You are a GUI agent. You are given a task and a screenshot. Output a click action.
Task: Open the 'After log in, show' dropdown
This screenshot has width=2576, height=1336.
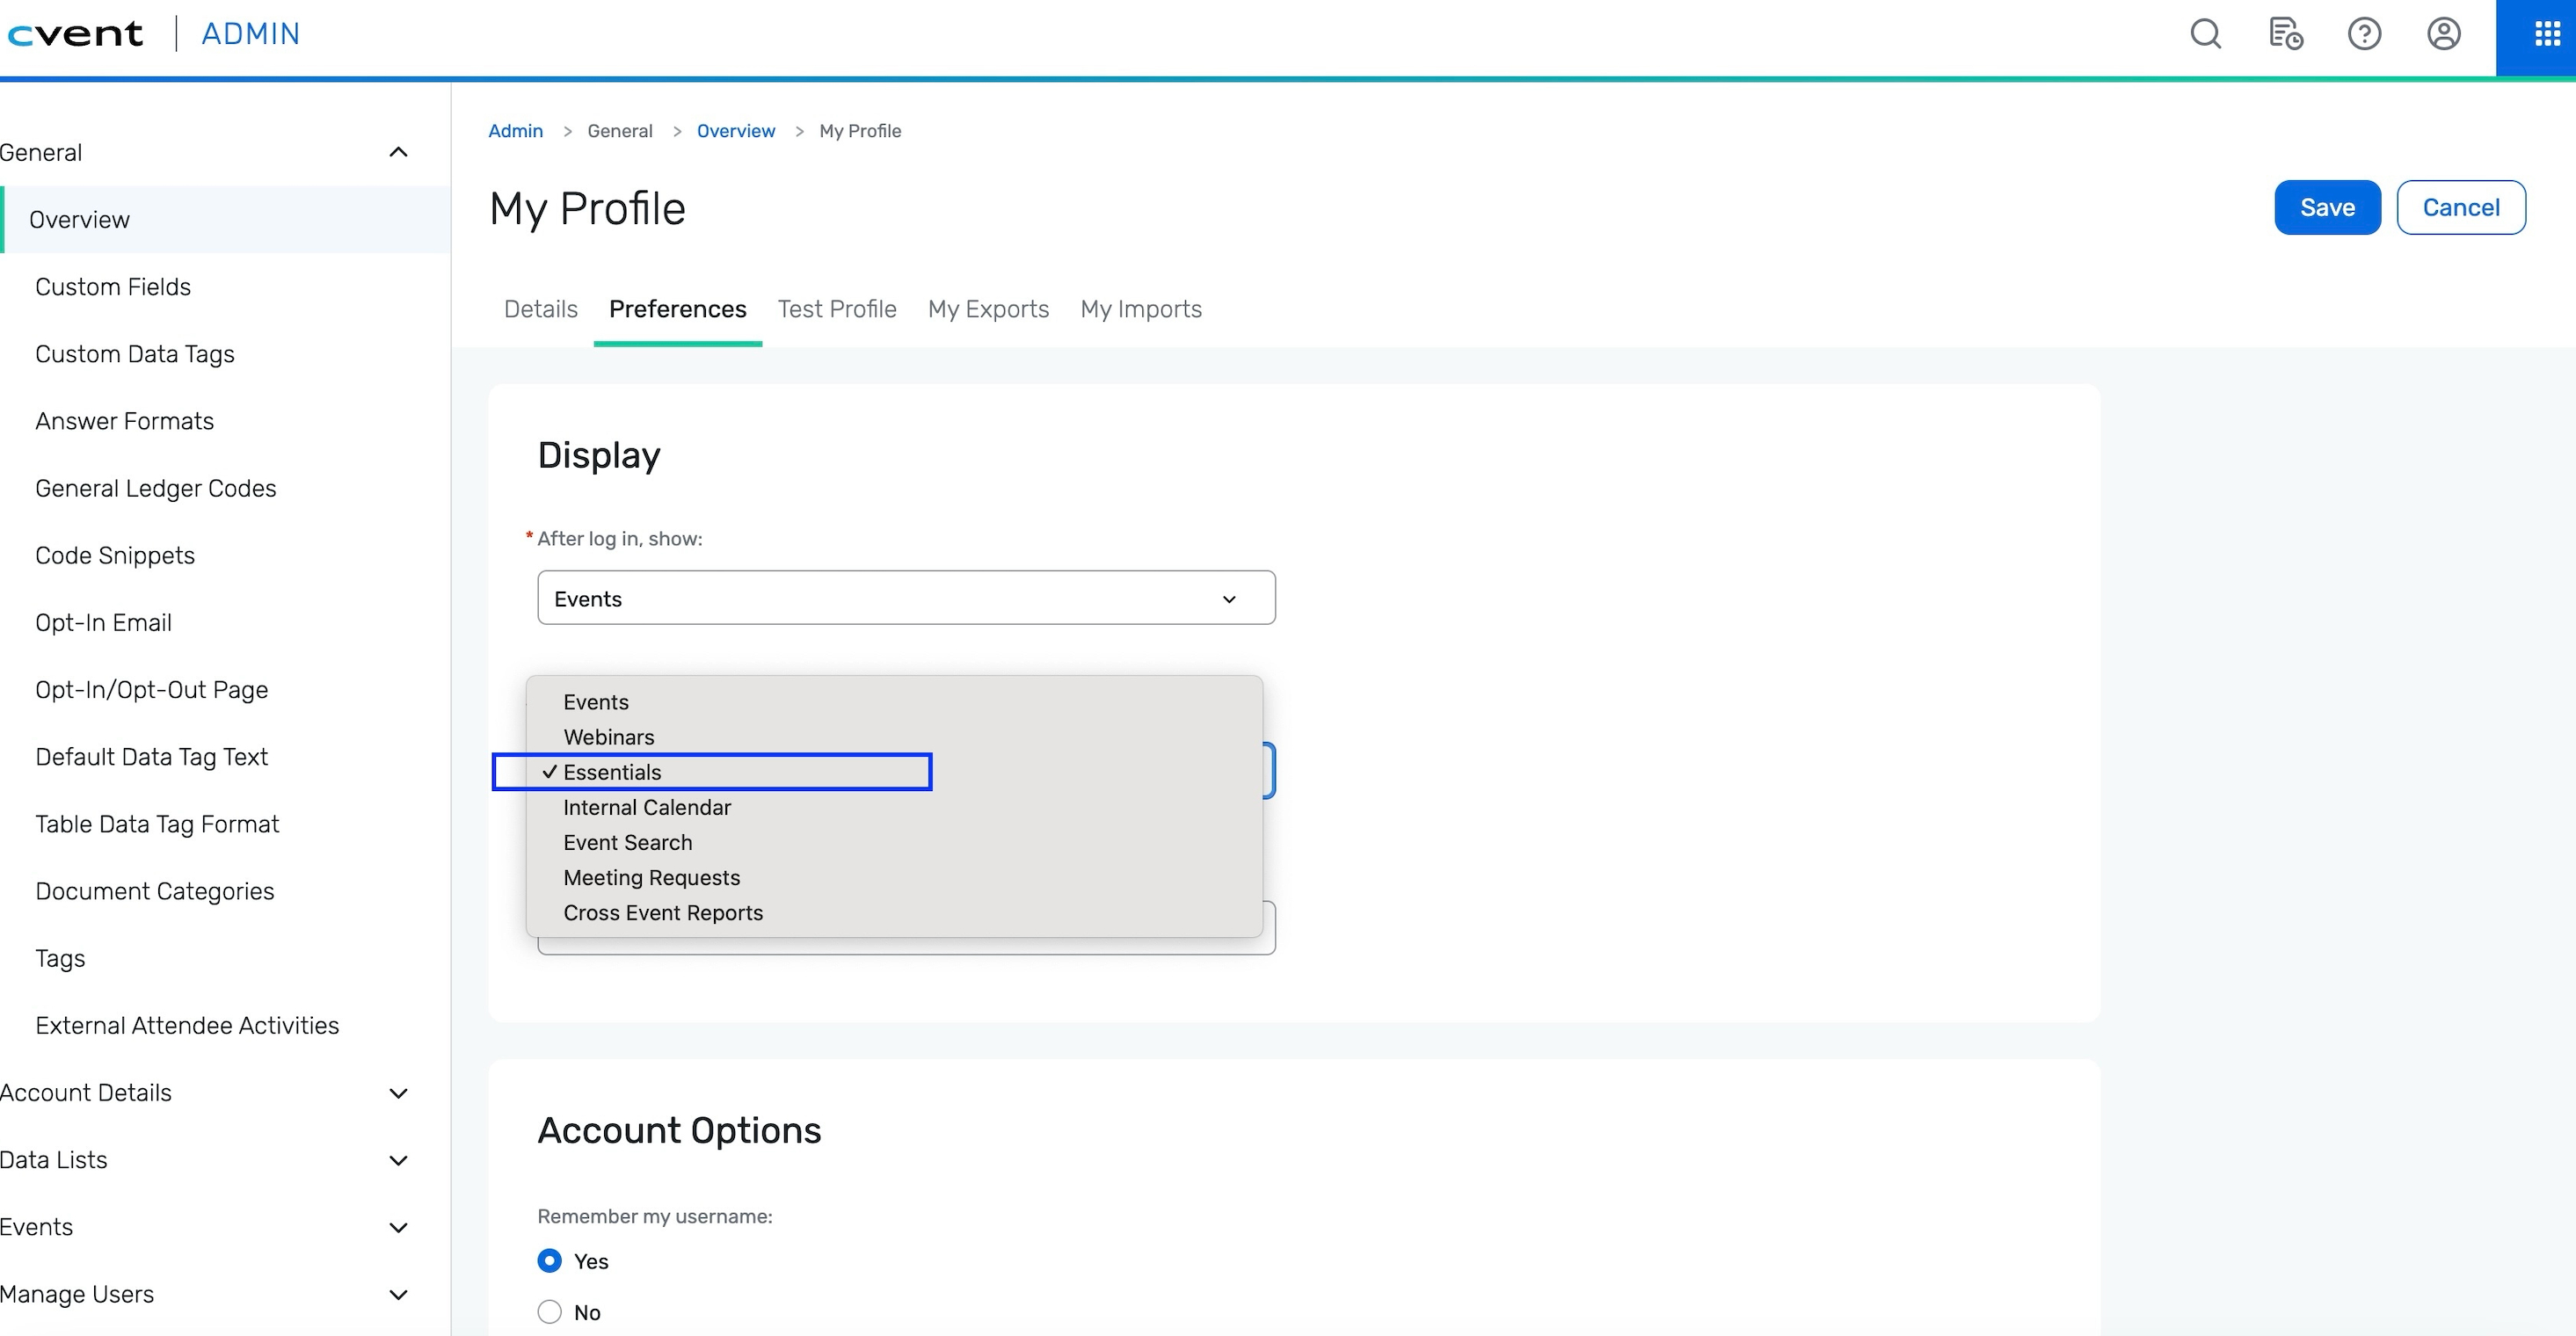pyautogui.click(x=906, y=598)
